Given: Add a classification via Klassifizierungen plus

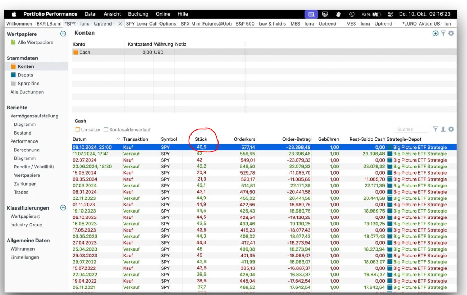Looking at the screenshot, I should 63,208.
